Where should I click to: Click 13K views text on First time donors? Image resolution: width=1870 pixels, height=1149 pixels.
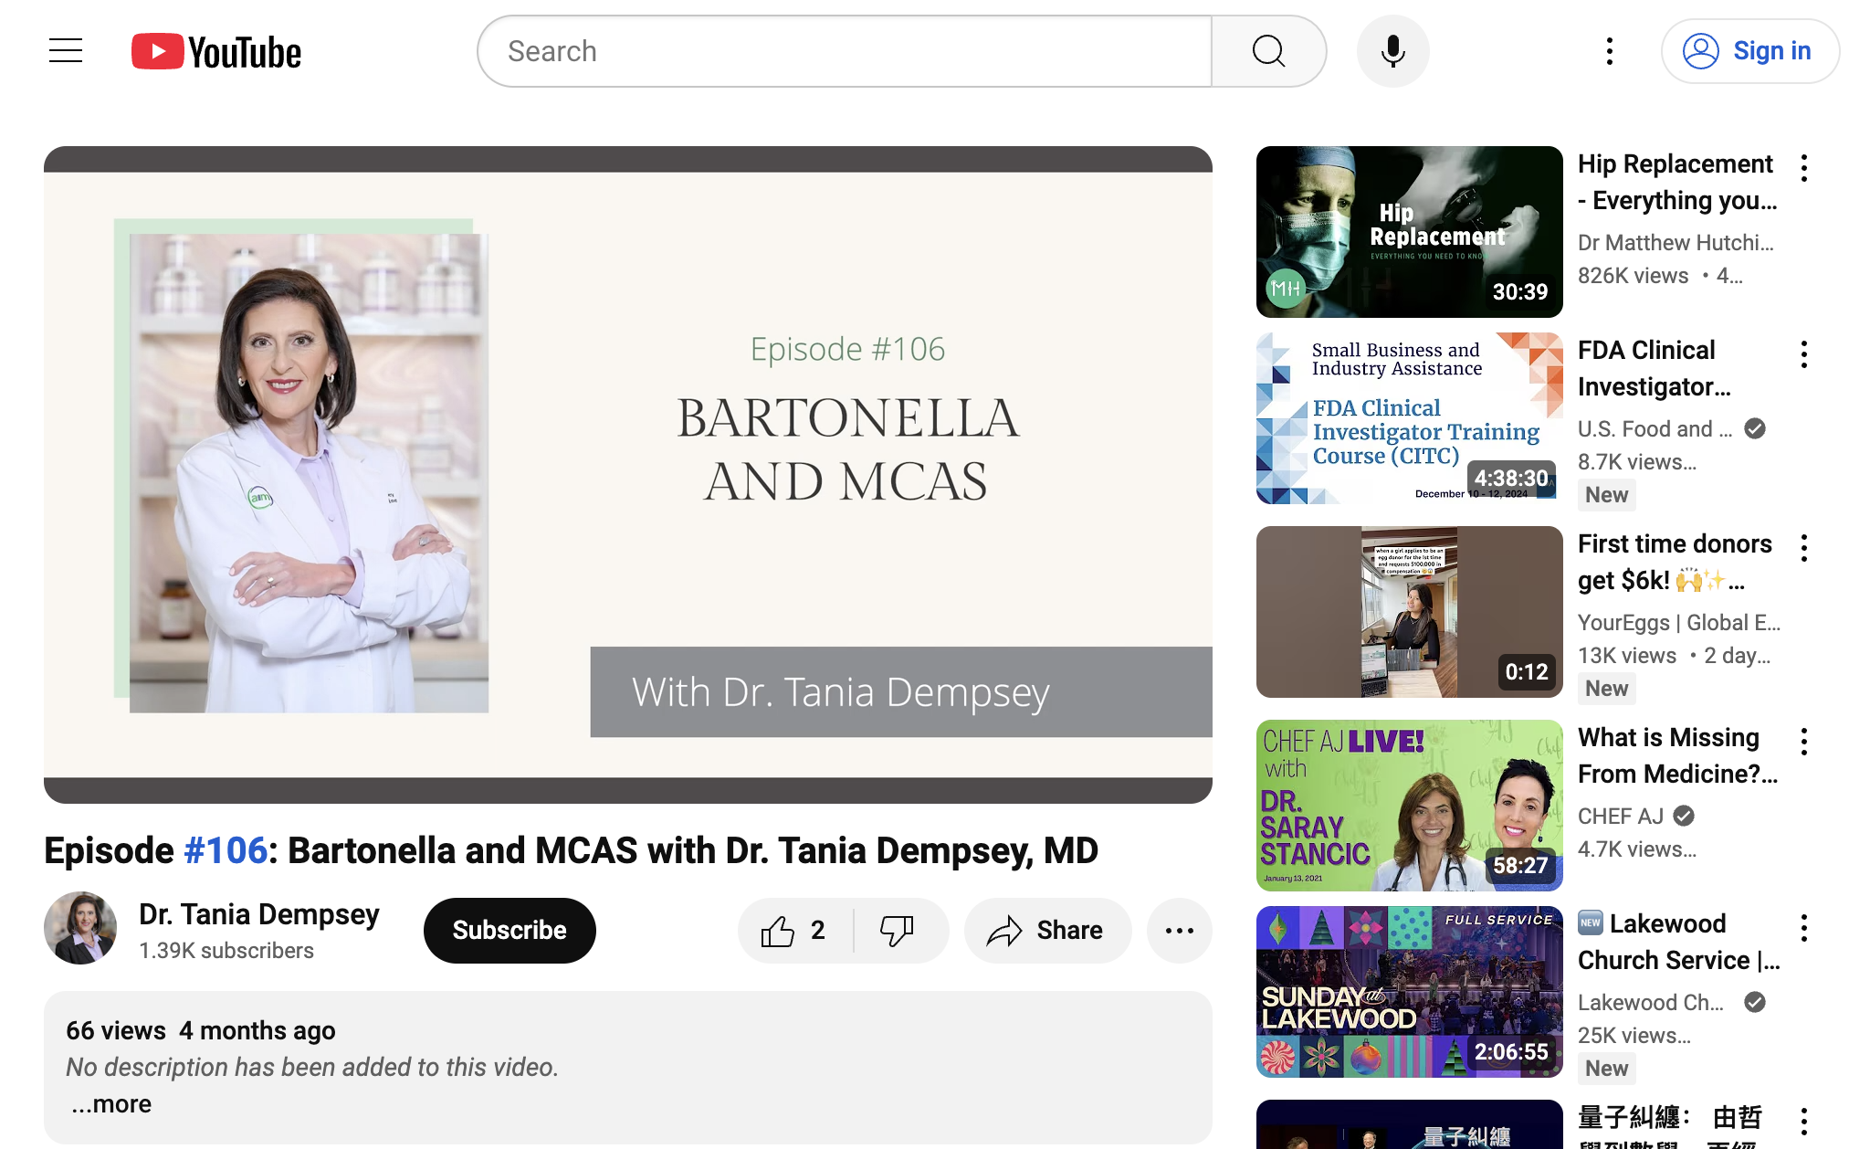click(x=1627, y=656)
